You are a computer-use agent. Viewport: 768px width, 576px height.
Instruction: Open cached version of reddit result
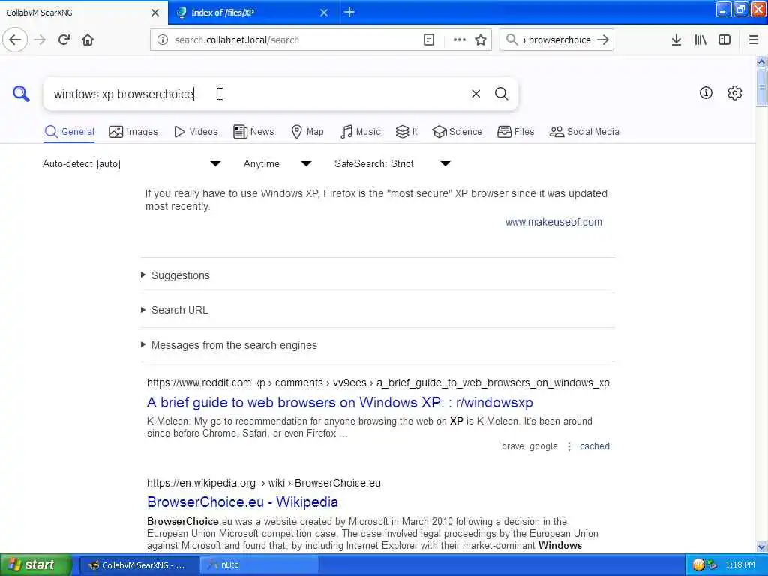pyautogui.click(x=594, y=446)
